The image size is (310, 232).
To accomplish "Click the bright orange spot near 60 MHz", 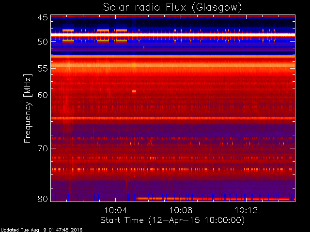I will pyautogui.click(x=134, y=91).
